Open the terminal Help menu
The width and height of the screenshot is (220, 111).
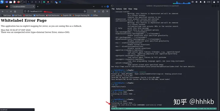(135, 9)
